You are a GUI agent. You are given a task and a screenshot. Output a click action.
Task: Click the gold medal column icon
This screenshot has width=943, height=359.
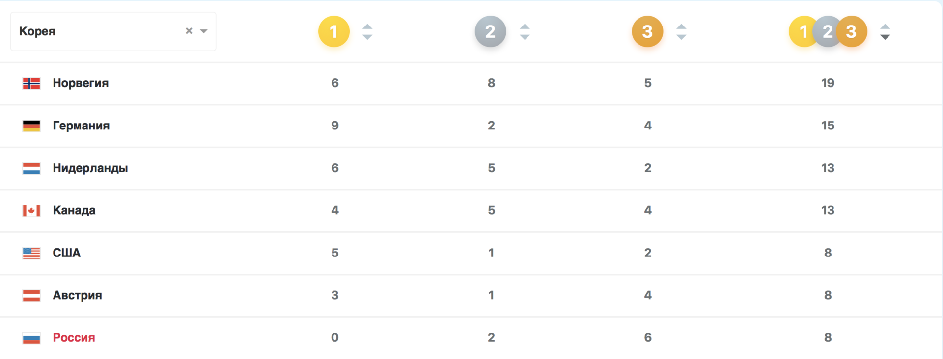pos(334,31)
